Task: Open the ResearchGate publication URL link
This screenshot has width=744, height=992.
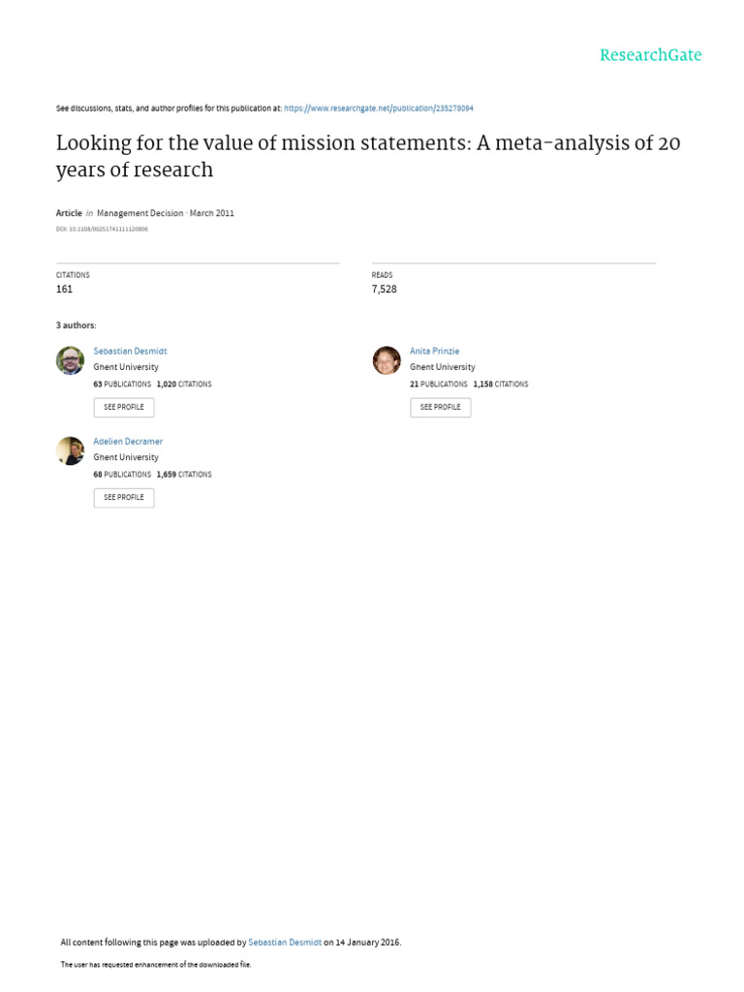Action: coord(378,108)
